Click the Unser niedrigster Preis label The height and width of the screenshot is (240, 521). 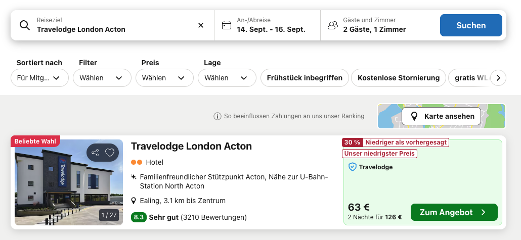[x=379, y=154]
